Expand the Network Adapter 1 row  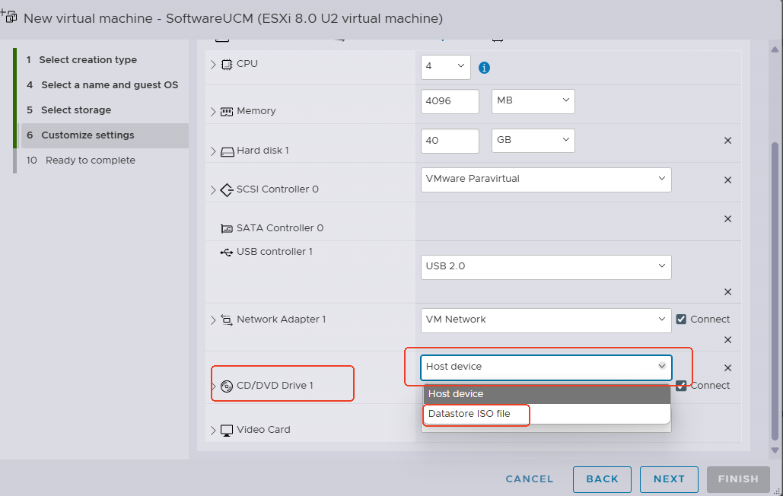click(x=213, y=320)
